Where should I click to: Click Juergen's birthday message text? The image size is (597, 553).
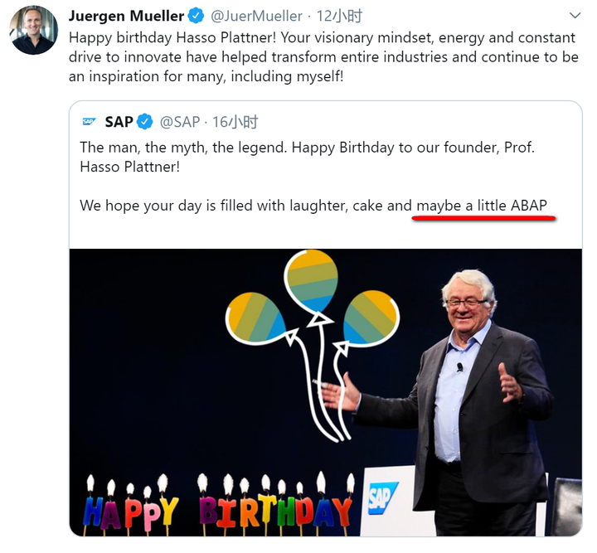point(322,56)
